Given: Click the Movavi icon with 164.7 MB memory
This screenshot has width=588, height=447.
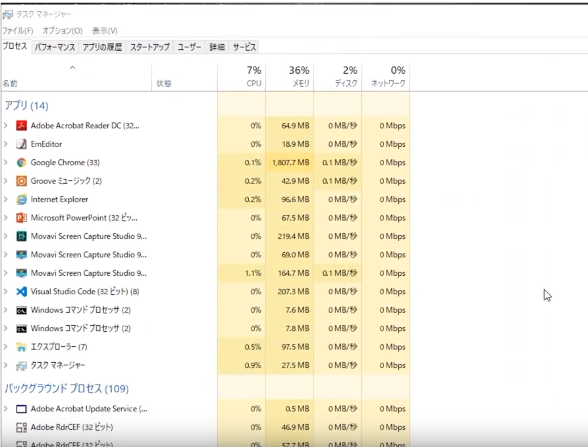Looking at the screenshot, I should 21,273.
